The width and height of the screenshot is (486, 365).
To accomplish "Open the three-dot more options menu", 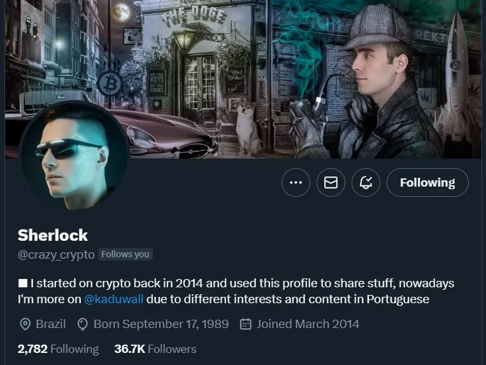I will point(296,183).
